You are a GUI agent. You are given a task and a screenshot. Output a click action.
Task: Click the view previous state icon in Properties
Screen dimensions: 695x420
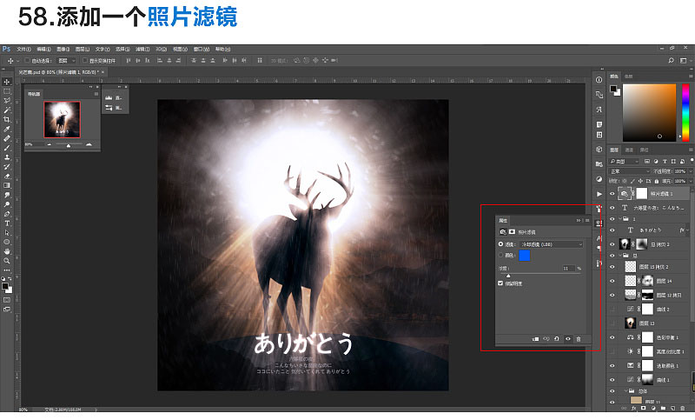pyautogui.click(x=546, y=339)
